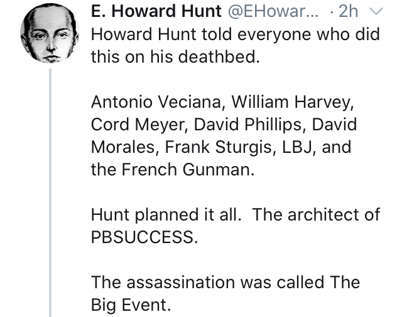Image resolution: width=402 pixels, height=317 pixels.
Task: Open the tweet via the 2h timestamp
Action: [348, 11]
